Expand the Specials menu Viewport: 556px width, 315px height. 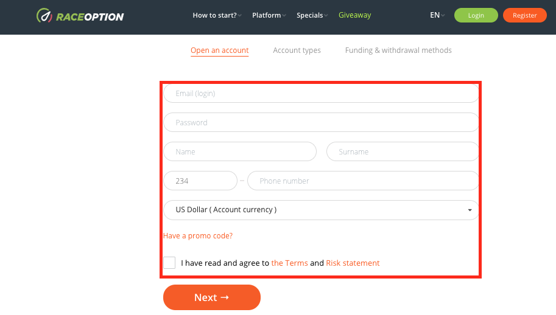click(x=312, y=15)
